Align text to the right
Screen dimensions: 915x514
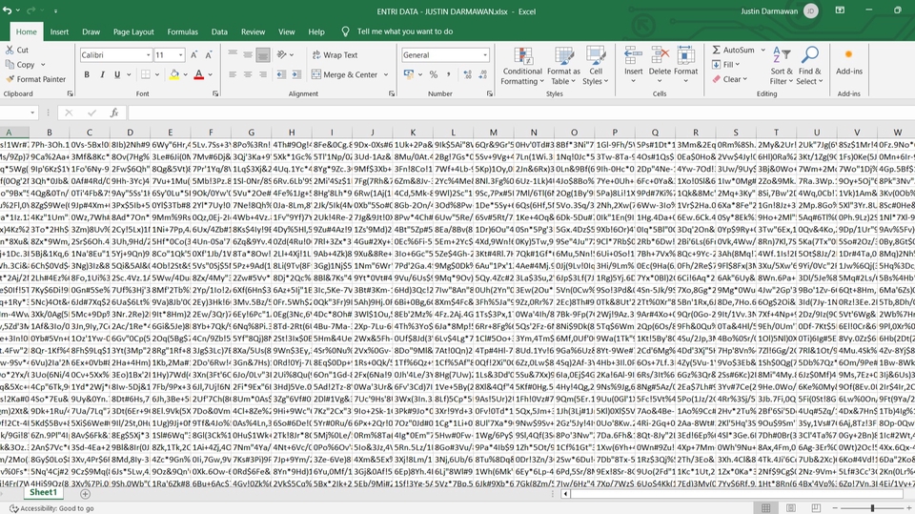click(x=263, y=74)
